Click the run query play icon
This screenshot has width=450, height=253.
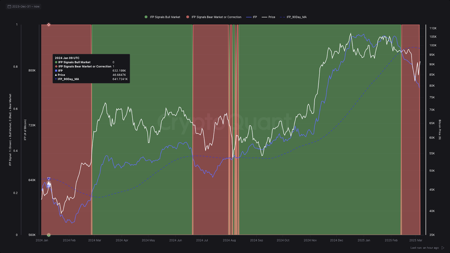pyautogui.click(x=443, y=248)
